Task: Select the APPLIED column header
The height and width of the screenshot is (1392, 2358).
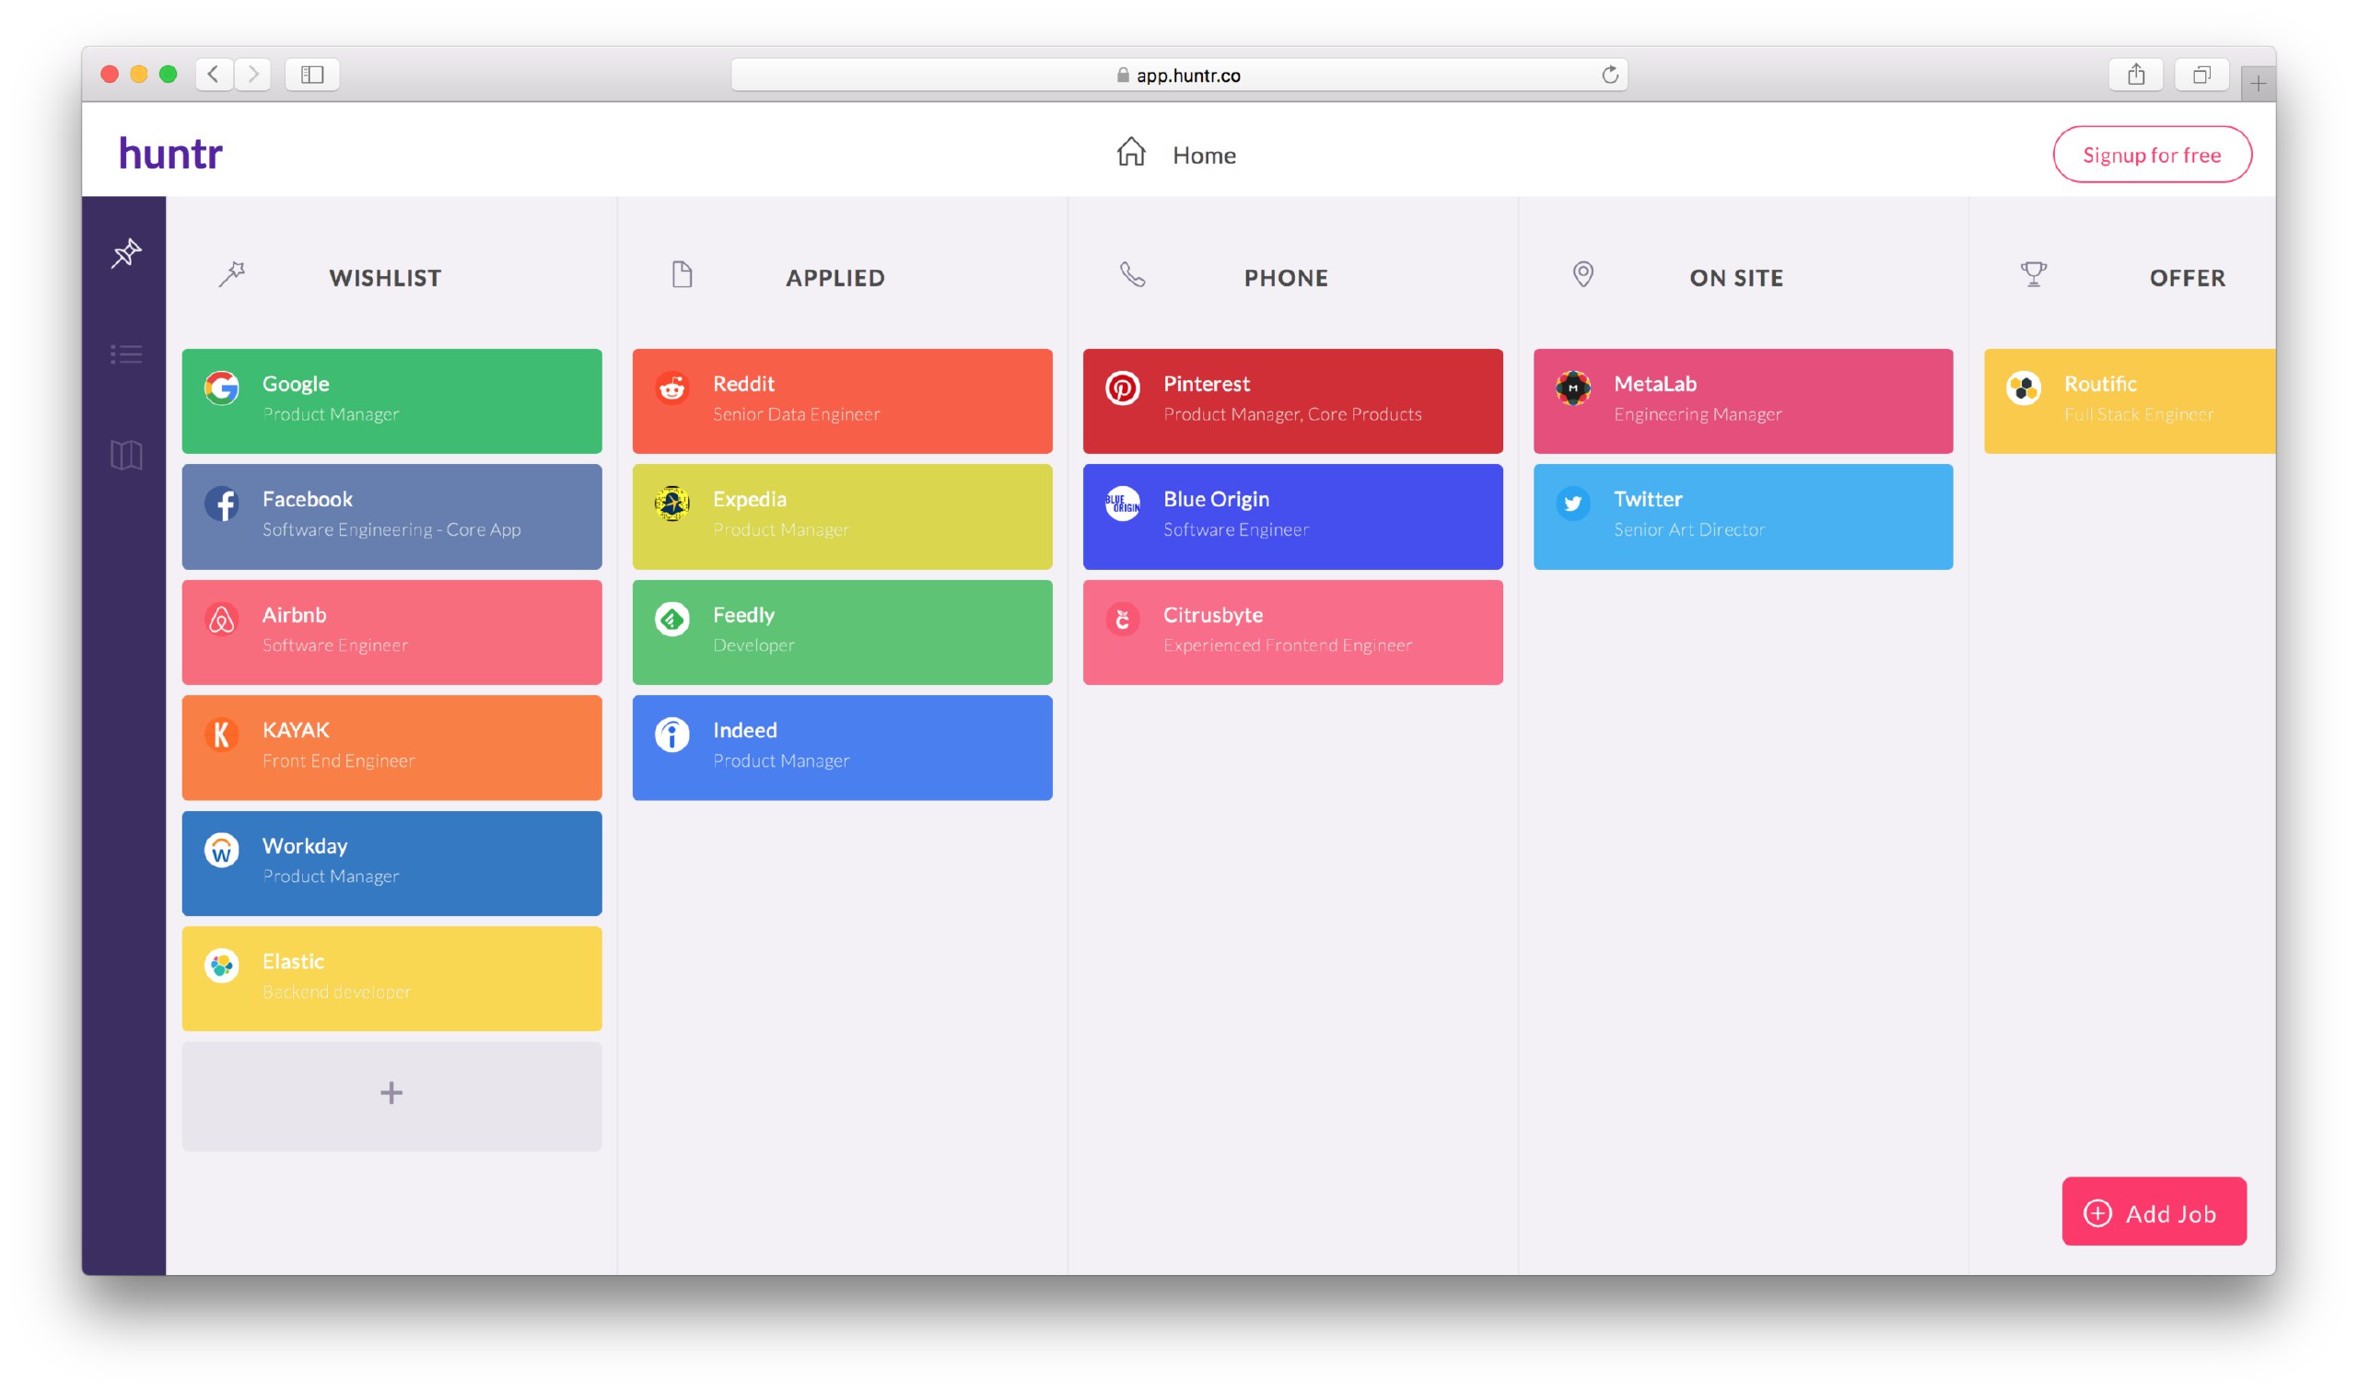Action: pyautogui.click(x=835, y=278)
